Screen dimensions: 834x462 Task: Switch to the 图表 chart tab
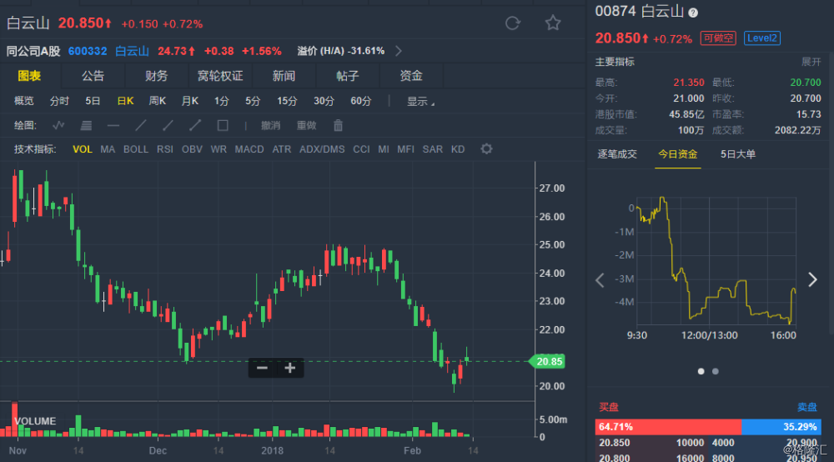click(x=29, y=76)
